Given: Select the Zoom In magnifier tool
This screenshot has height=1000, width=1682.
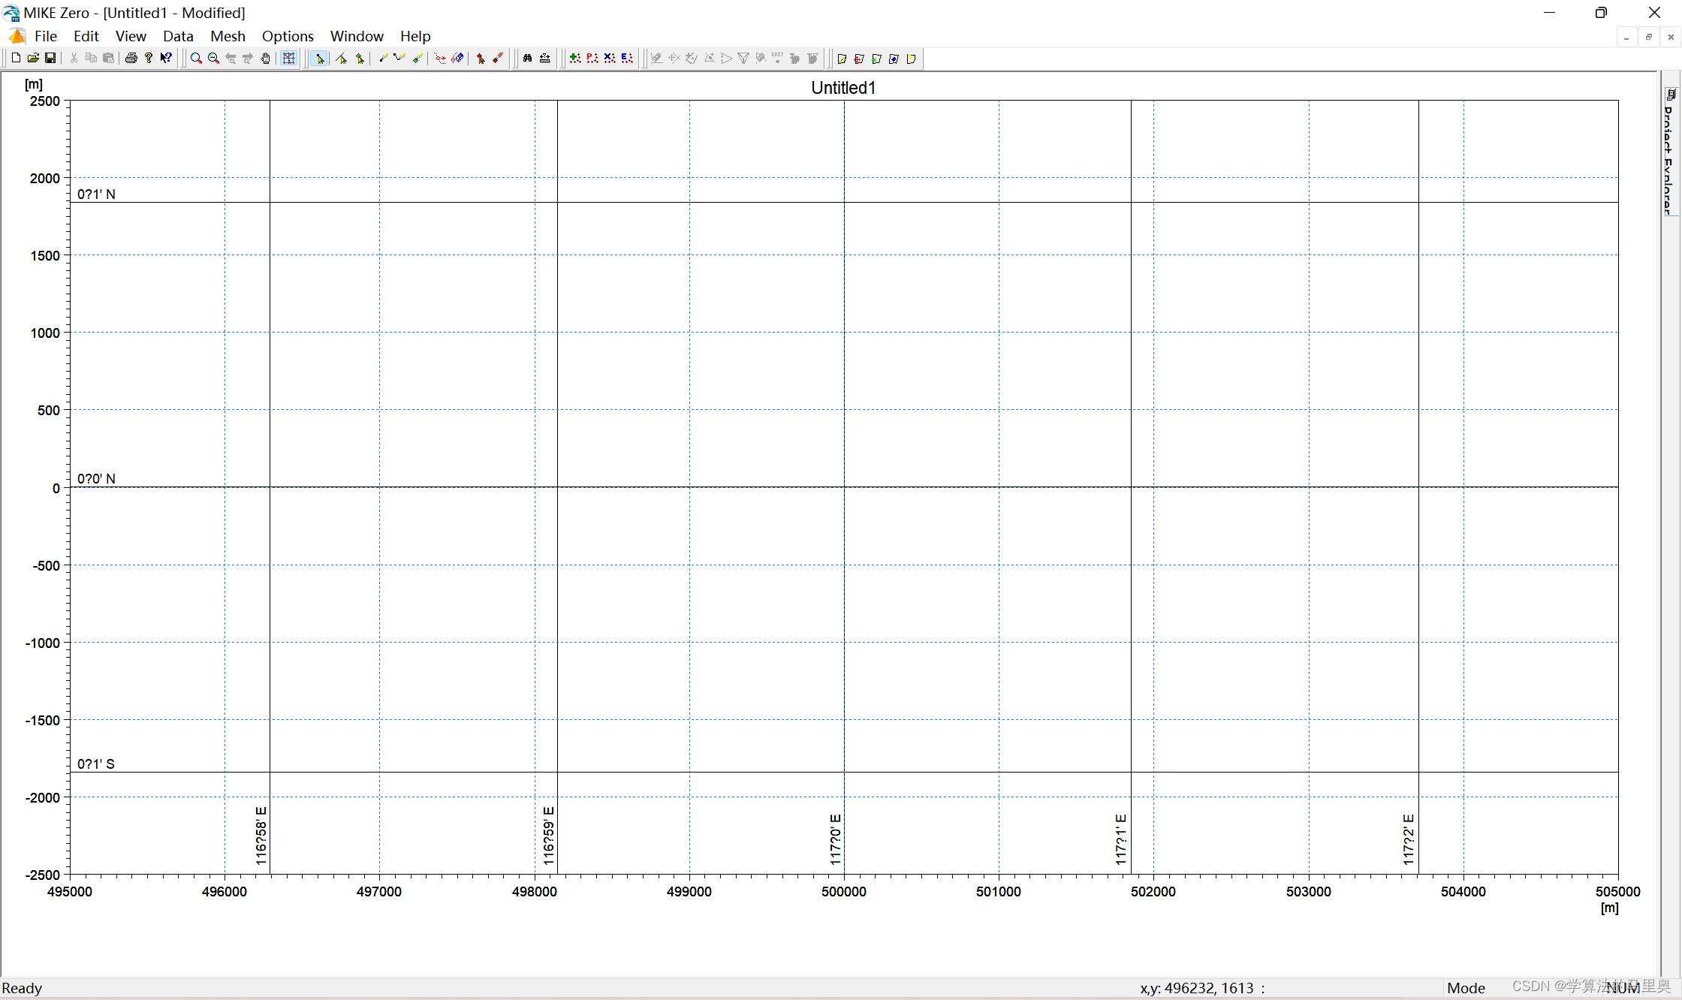Looking at the screenshot, I should [x=196, y=59].
